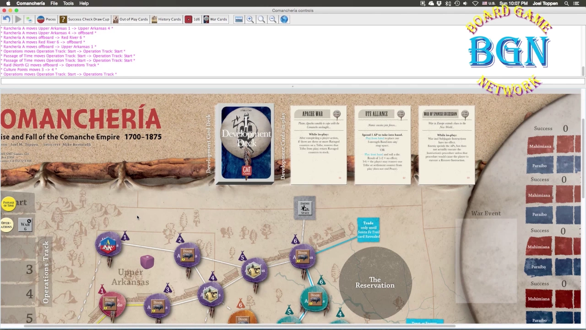Open the Tools menu
Viewport: 586px width, 330px height.
tap(68, 3)
